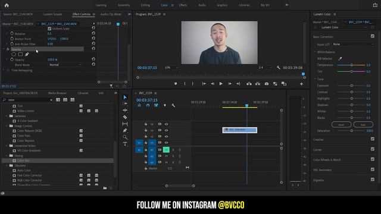Play the Program monitor video
The width and height of the screenshot is (381, 214).
coord(221,84)
